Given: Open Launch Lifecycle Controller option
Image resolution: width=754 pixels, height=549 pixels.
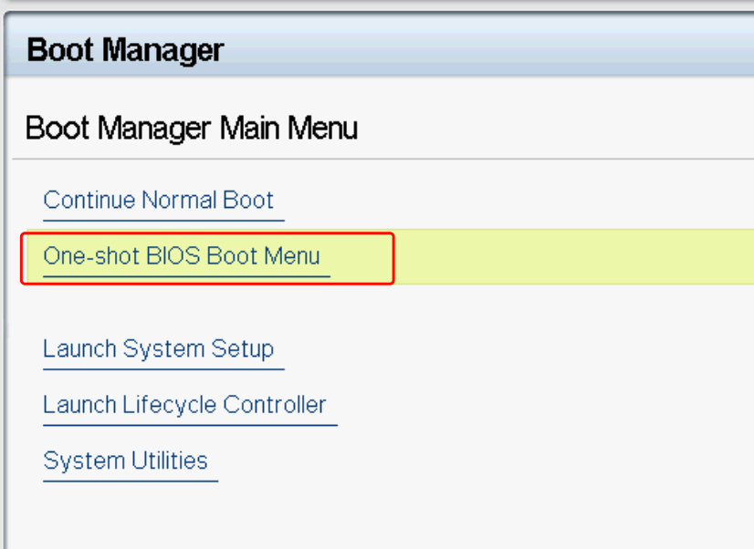Looking at the screenshot, I should pos(184,405).
